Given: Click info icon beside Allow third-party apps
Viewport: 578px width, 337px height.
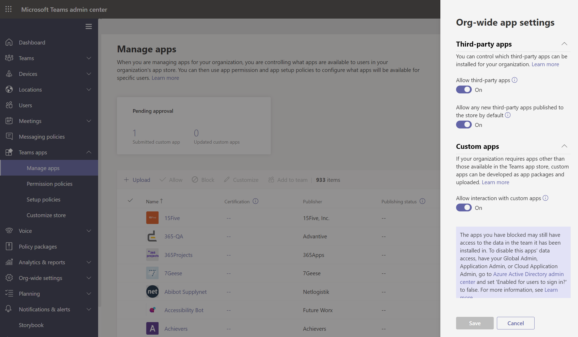Looking at the screenshot, I should point(514,80).
